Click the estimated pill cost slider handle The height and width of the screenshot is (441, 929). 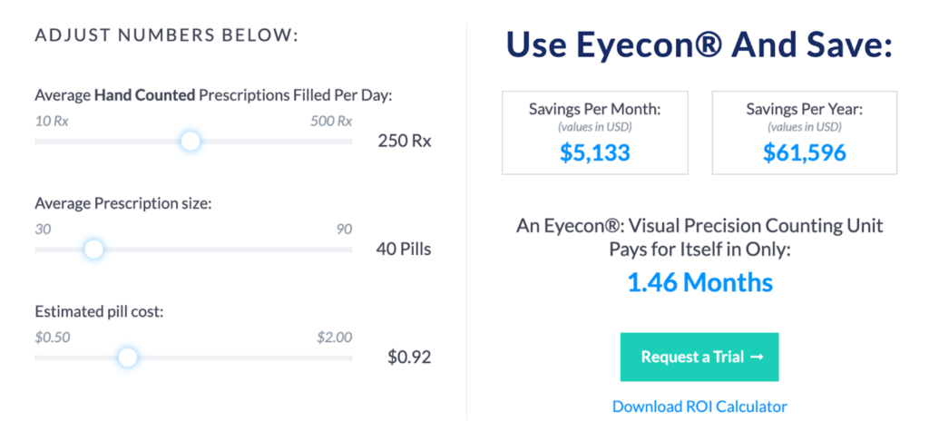127,358
